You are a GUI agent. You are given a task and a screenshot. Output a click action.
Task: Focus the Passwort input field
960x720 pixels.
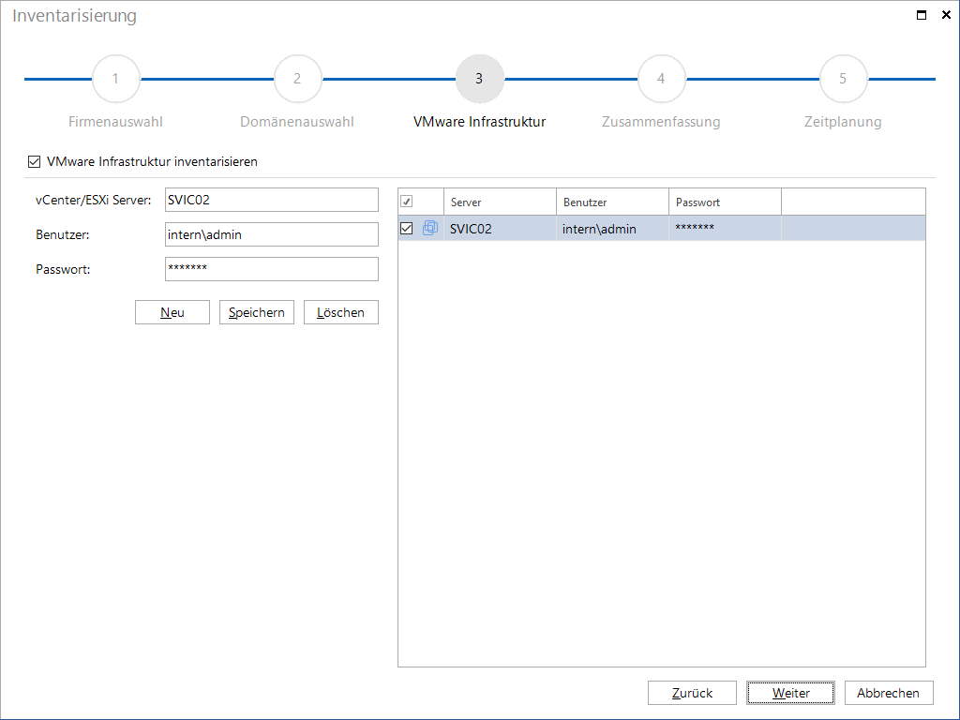pyautogui.click(x=272, y=269)
